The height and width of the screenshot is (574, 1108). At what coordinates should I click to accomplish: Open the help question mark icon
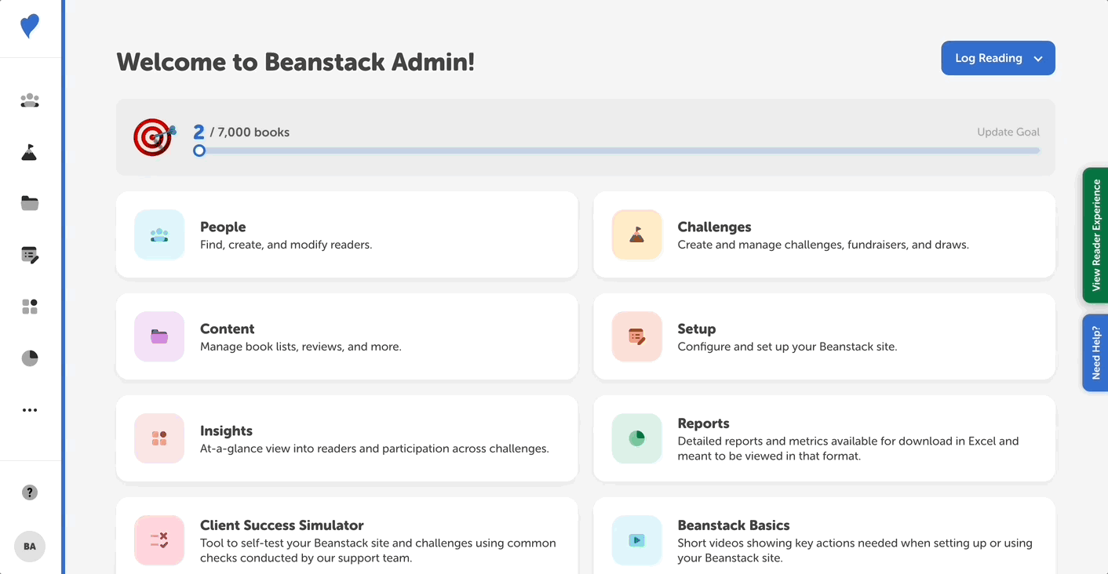(x=29, y=492)
